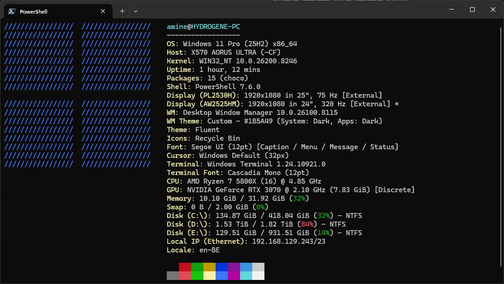The image size is (504, 284).
Task: Click the bright green color block
Action: (x=198, y=276)
